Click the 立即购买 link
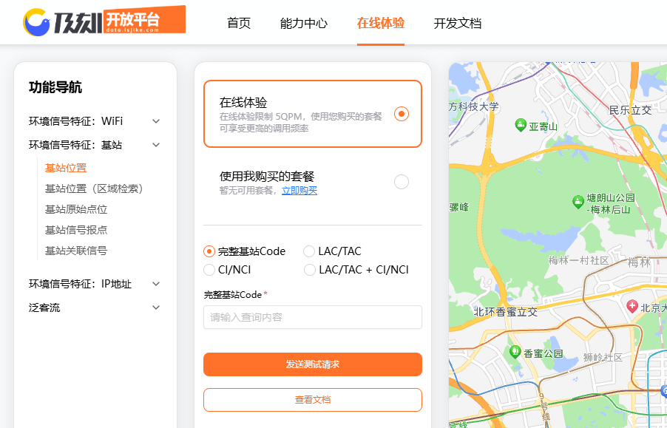 pos(299,191)
